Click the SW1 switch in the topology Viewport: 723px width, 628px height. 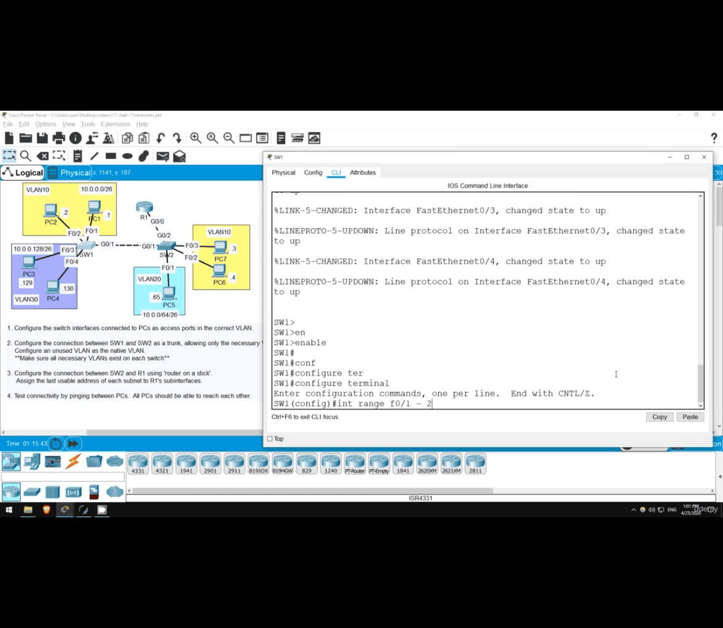[87, 245]
